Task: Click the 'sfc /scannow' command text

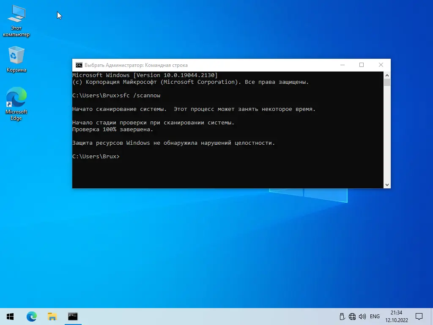Action: tap(140, 96)
